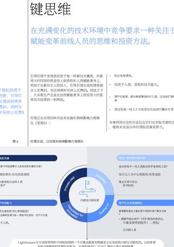This screenshot has width=174, height=247.
Task: Click the figure label "图 6"
Action: pyautogui.click(x=15, y=142)
